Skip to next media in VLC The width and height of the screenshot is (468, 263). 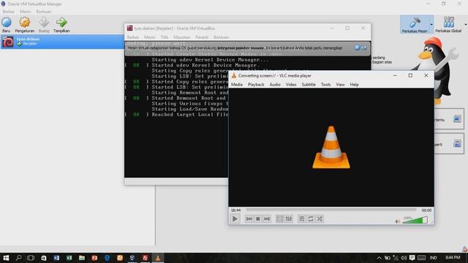[267, 219]
